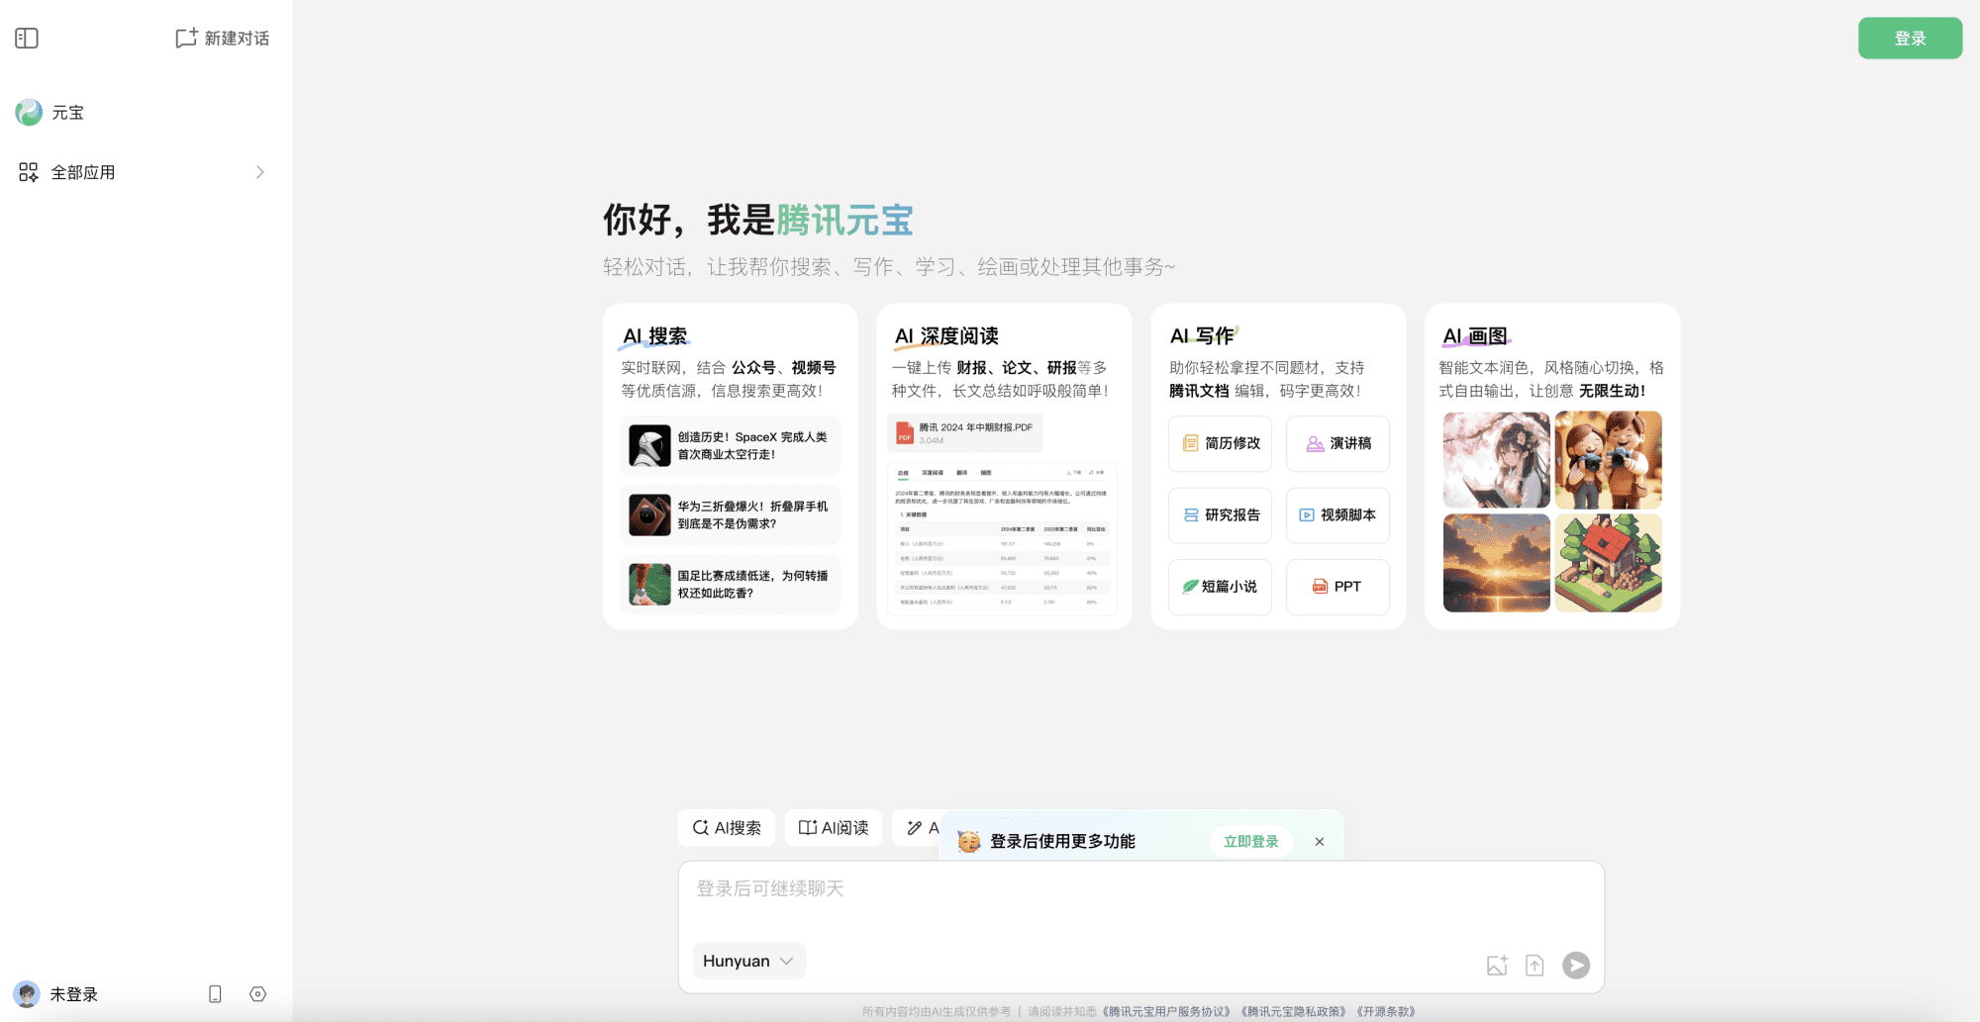Click the green 登录 button

(x=1910, y=39)
